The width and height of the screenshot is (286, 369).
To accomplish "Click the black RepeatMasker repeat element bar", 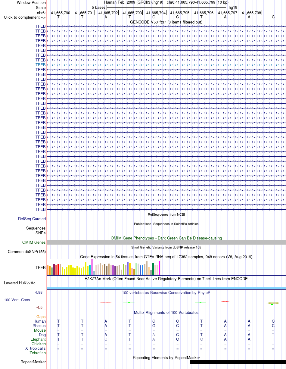I will click(238, 362).
